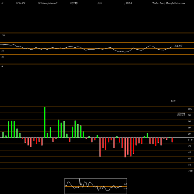Click the SI & MR header label
The width and height of the screenshot is (194, 194).
tap(21, 3)
